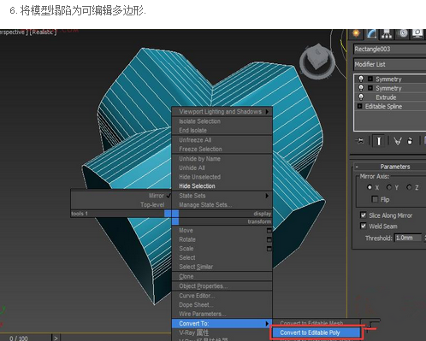Toggle light bulb of Symmetry just above Extrude
This screenshot has width=426, height=341.
[x=361, y=88]
